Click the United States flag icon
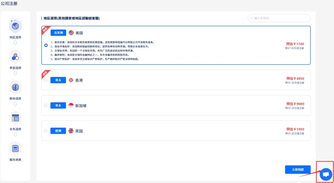Image resolution: width=334 pixels, height=183 pixels. 71,33
